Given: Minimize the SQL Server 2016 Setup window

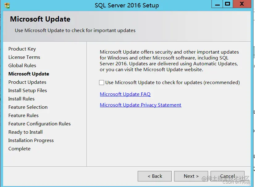Looking at the screenshot, I should [217, 4].
